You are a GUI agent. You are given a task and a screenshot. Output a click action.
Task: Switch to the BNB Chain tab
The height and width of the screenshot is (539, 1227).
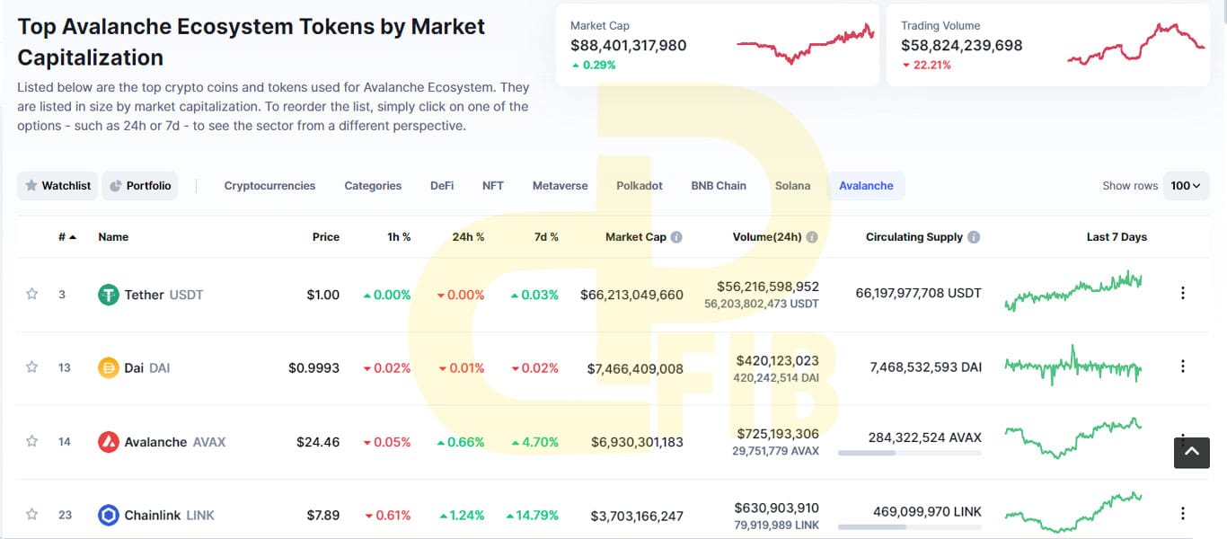(719, 186)
